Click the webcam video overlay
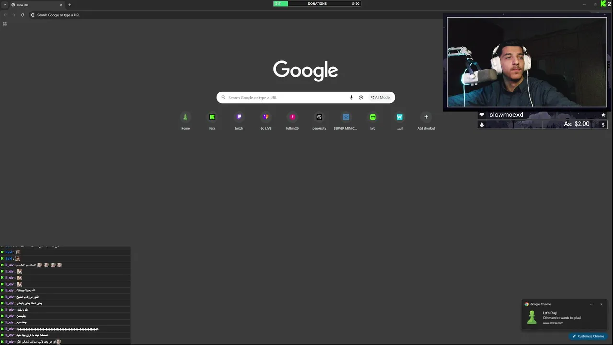The height and width of the screenshot is (345, 613). coord(527,62)
